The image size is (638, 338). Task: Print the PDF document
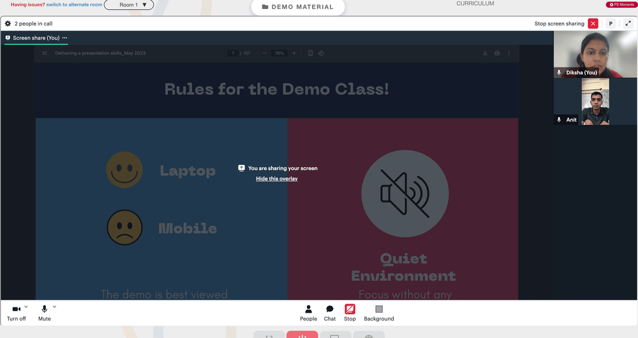(497, 53)
